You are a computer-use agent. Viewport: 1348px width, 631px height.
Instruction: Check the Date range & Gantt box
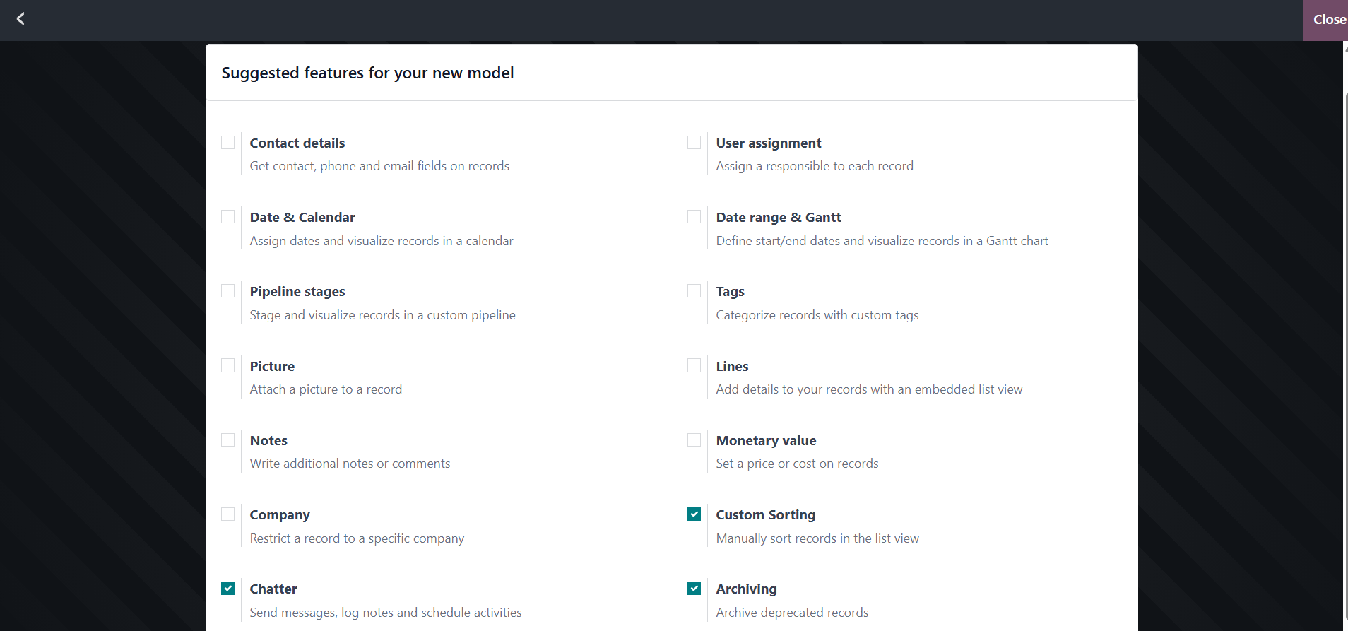pyautogui.click(x=694, y=217)
